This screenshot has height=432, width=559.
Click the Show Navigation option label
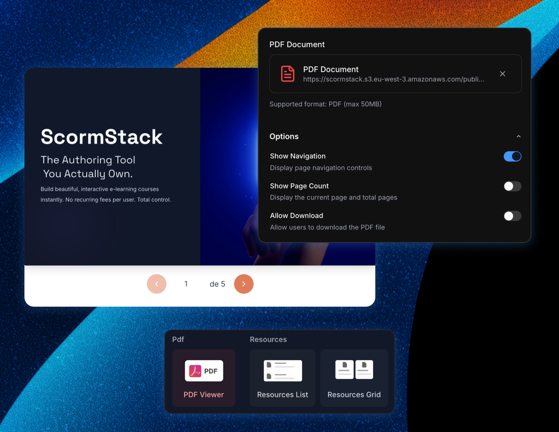[x=298, y=156]
